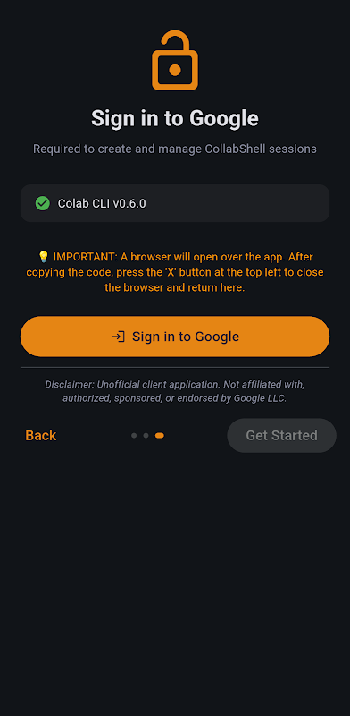Click the keyhole dot of the padlock
The width and height of the screenshot is (350, 716).
(175, 70)
